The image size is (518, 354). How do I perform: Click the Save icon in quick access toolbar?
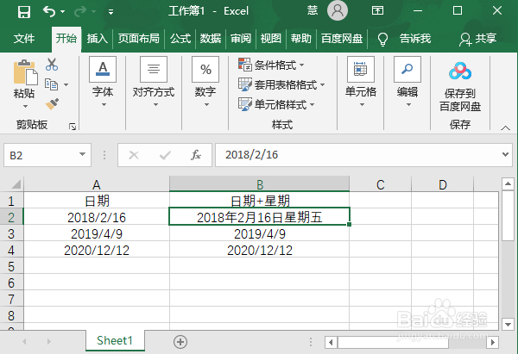(x=24, y=12)
